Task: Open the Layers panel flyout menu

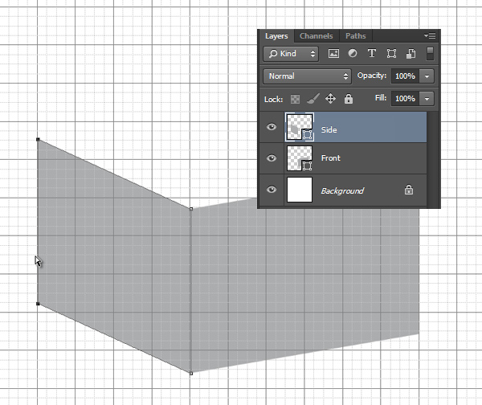Action: point(430,35)
